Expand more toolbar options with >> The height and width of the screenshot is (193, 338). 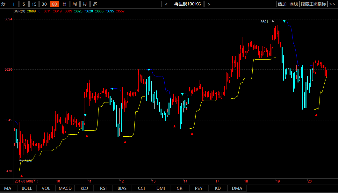click(332, 4)
